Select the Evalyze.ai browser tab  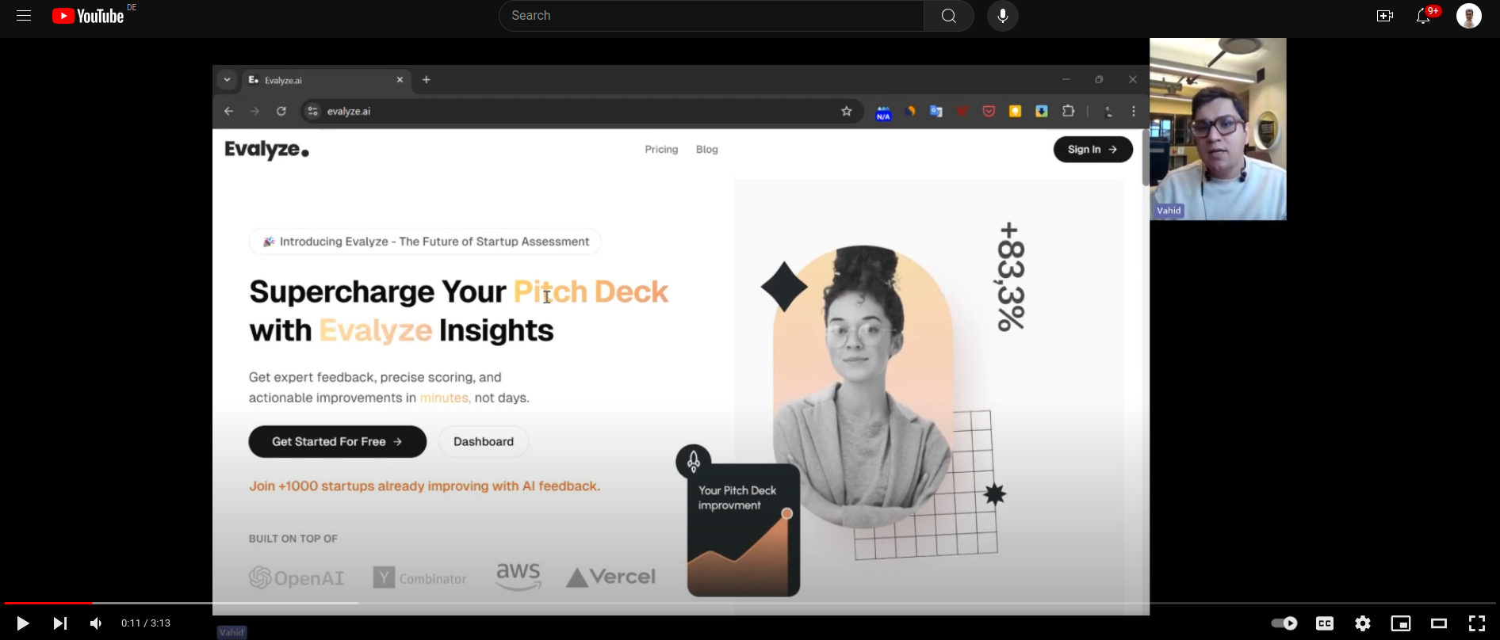tap(325, 80)
